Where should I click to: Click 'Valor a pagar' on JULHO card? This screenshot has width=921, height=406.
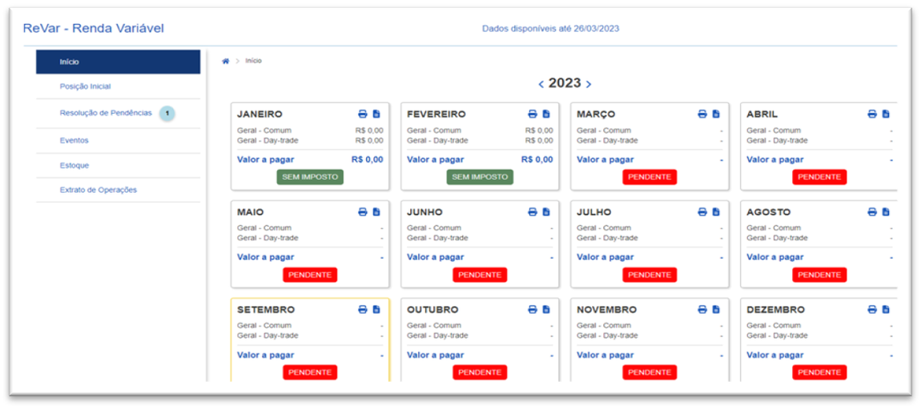605,257
